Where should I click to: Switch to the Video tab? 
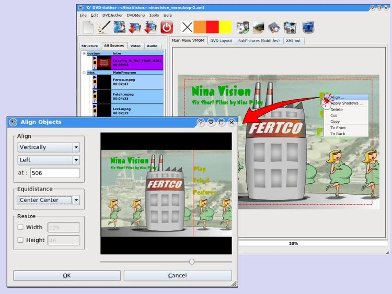click(x=135, y=46)
